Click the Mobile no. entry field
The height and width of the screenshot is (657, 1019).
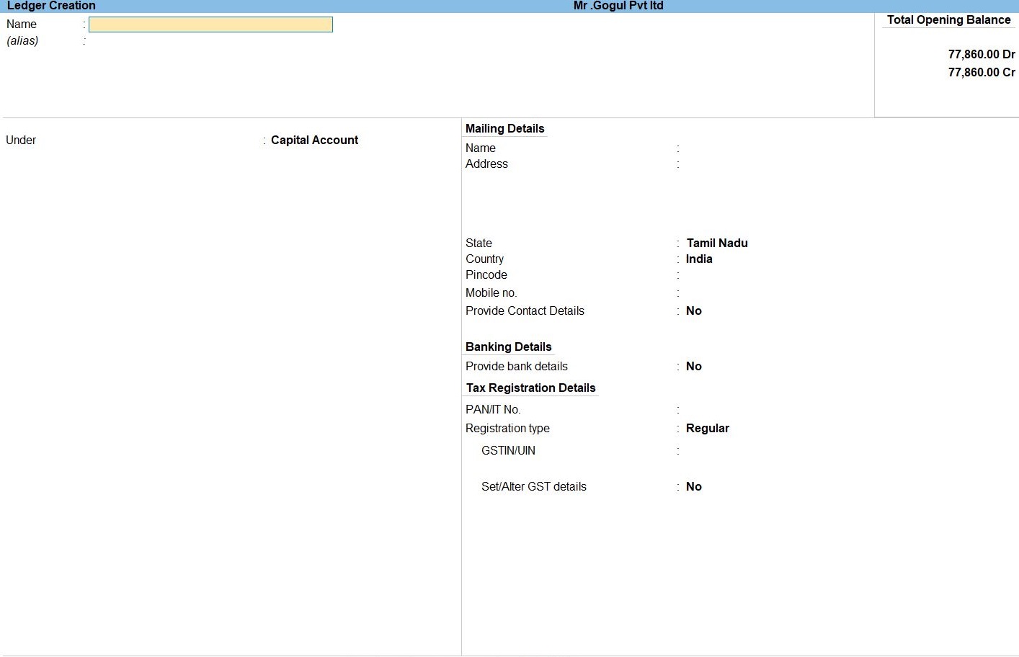click(x=757, y=293)
